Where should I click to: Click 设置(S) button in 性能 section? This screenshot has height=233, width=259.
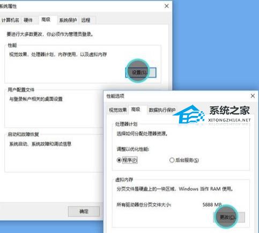(x=140, y=73)
